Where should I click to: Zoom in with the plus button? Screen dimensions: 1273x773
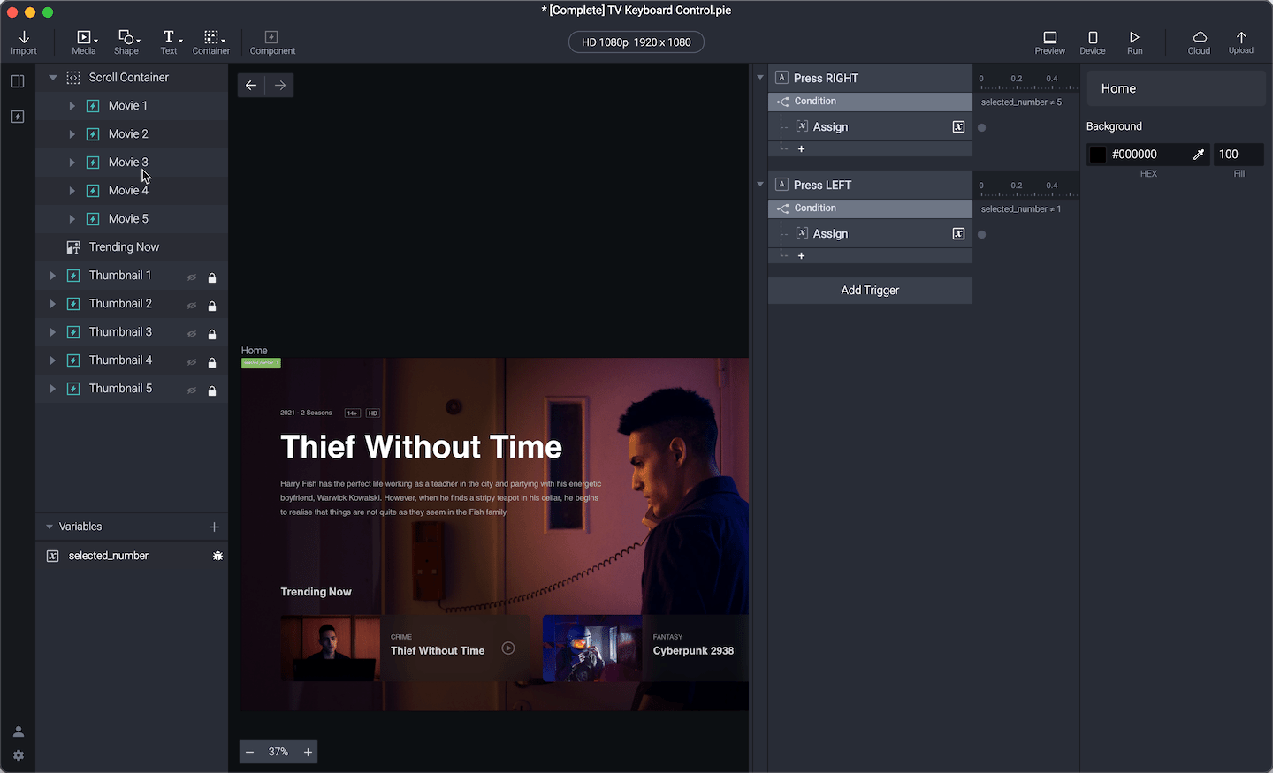[x=308, y=752]
